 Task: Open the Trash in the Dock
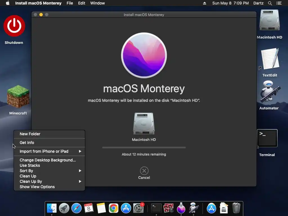[x=236, y=208]
